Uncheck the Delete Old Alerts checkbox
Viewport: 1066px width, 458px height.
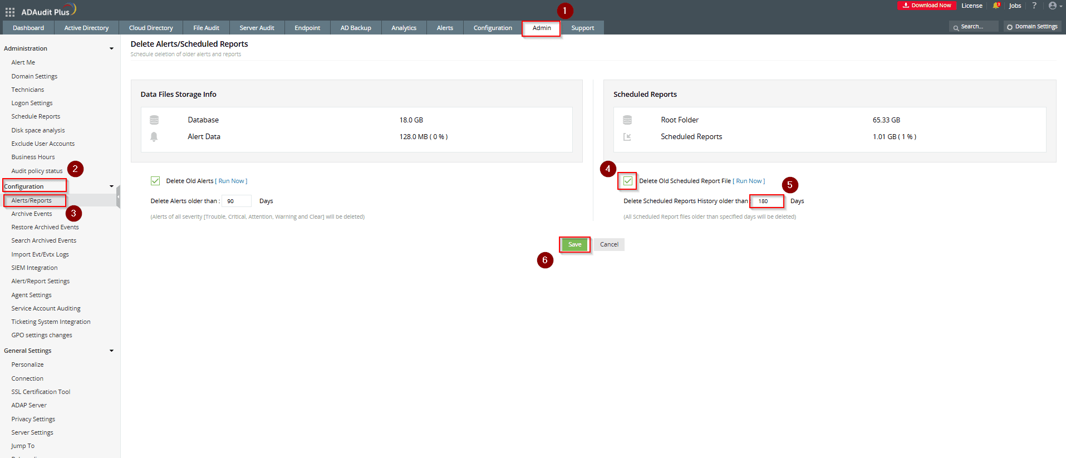click(155, 181)
